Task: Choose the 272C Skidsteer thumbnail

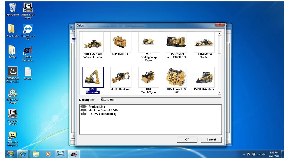Action: [x=204, y=77]
